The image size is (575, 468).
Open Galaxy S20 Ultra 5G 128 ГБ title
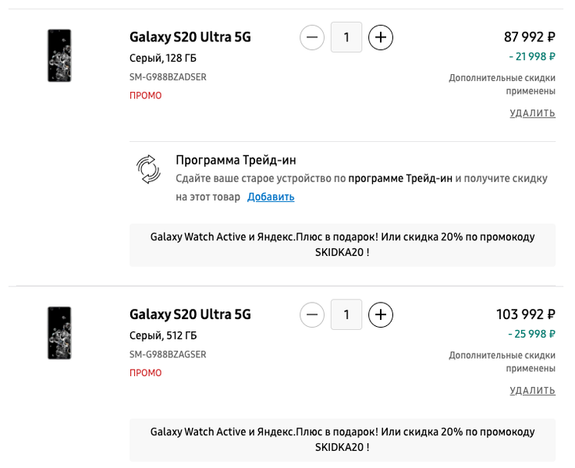[x=190, y=37]
